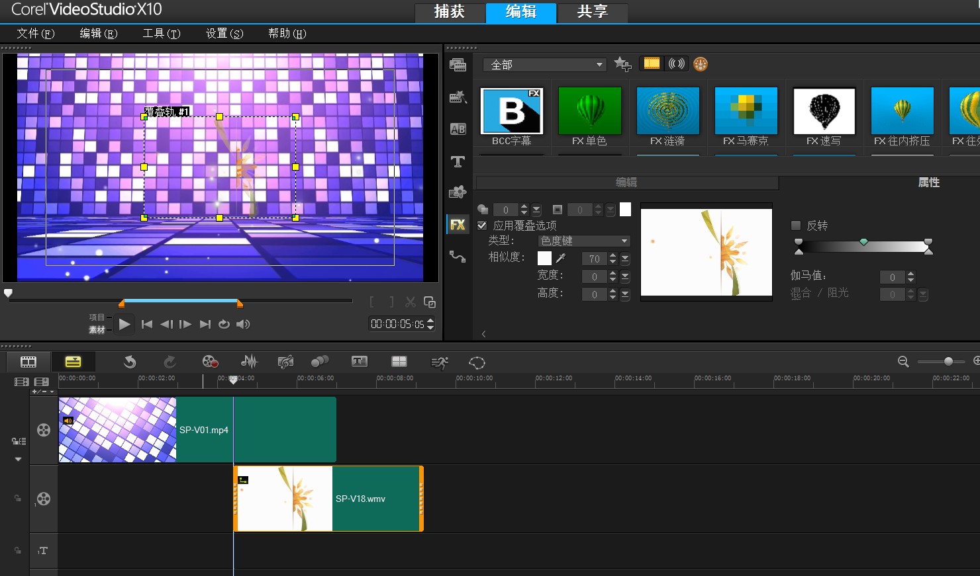The height and width of the screenshot is (576, 980).
Task: Open the 工具 menu
Action: pyautogui.click(x=162, y=33)
